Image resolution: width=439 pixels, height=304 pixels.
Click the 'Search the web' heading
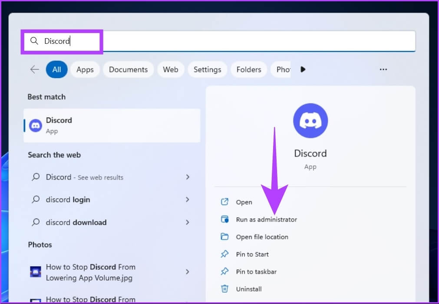click(x=54, y=155)
